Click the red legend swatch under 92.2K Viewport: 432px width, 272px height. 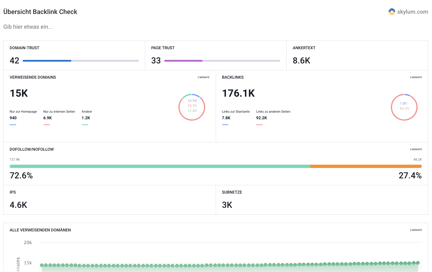pos(259,125)
